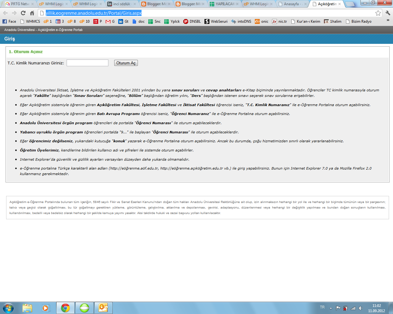
Task: Open the Face bookmark
Action: [x=9, y=21]
